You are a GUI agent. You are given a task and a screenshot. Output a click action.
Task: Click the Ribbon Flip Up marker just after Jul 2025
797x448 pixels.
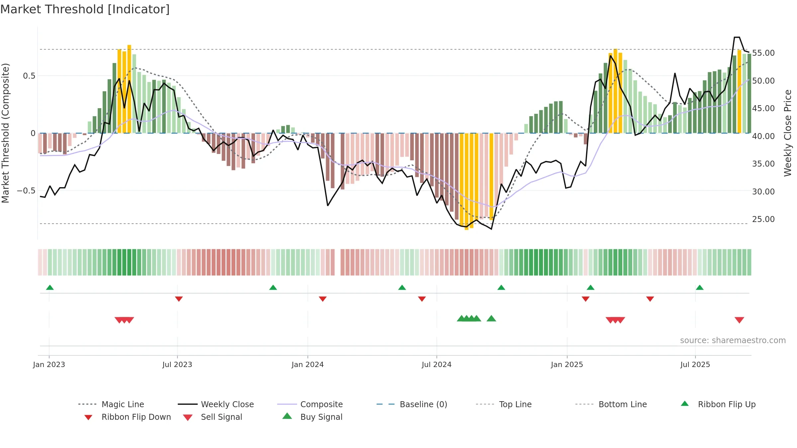tap(699, 287)
